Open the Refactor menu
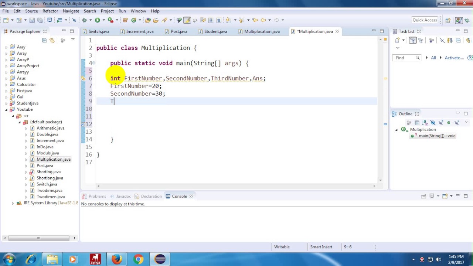The height and width of the screenshot is (266, 473). [x=50, y=11]
